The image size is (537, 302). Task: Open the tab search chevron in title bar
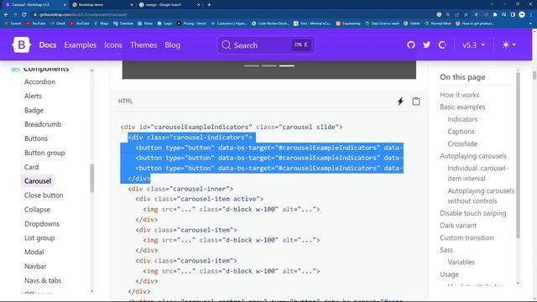pos(492,4)
